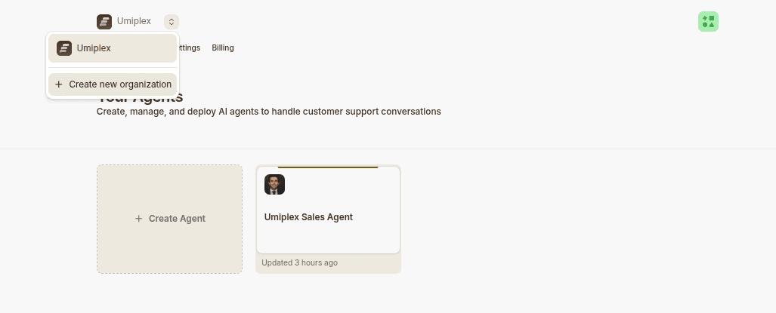This screenshot has height=313, width=776.
Task: Click the Create Agent card
Action: tap(170, 219)
